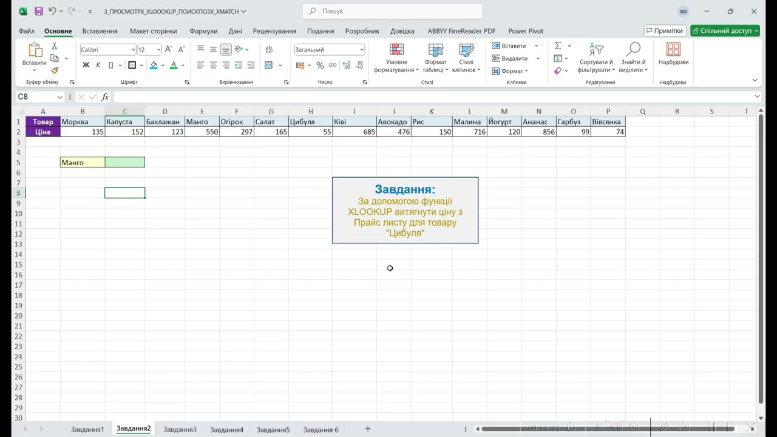
Task: Apply the Comma style 000 icon
Action: (333, 66)
